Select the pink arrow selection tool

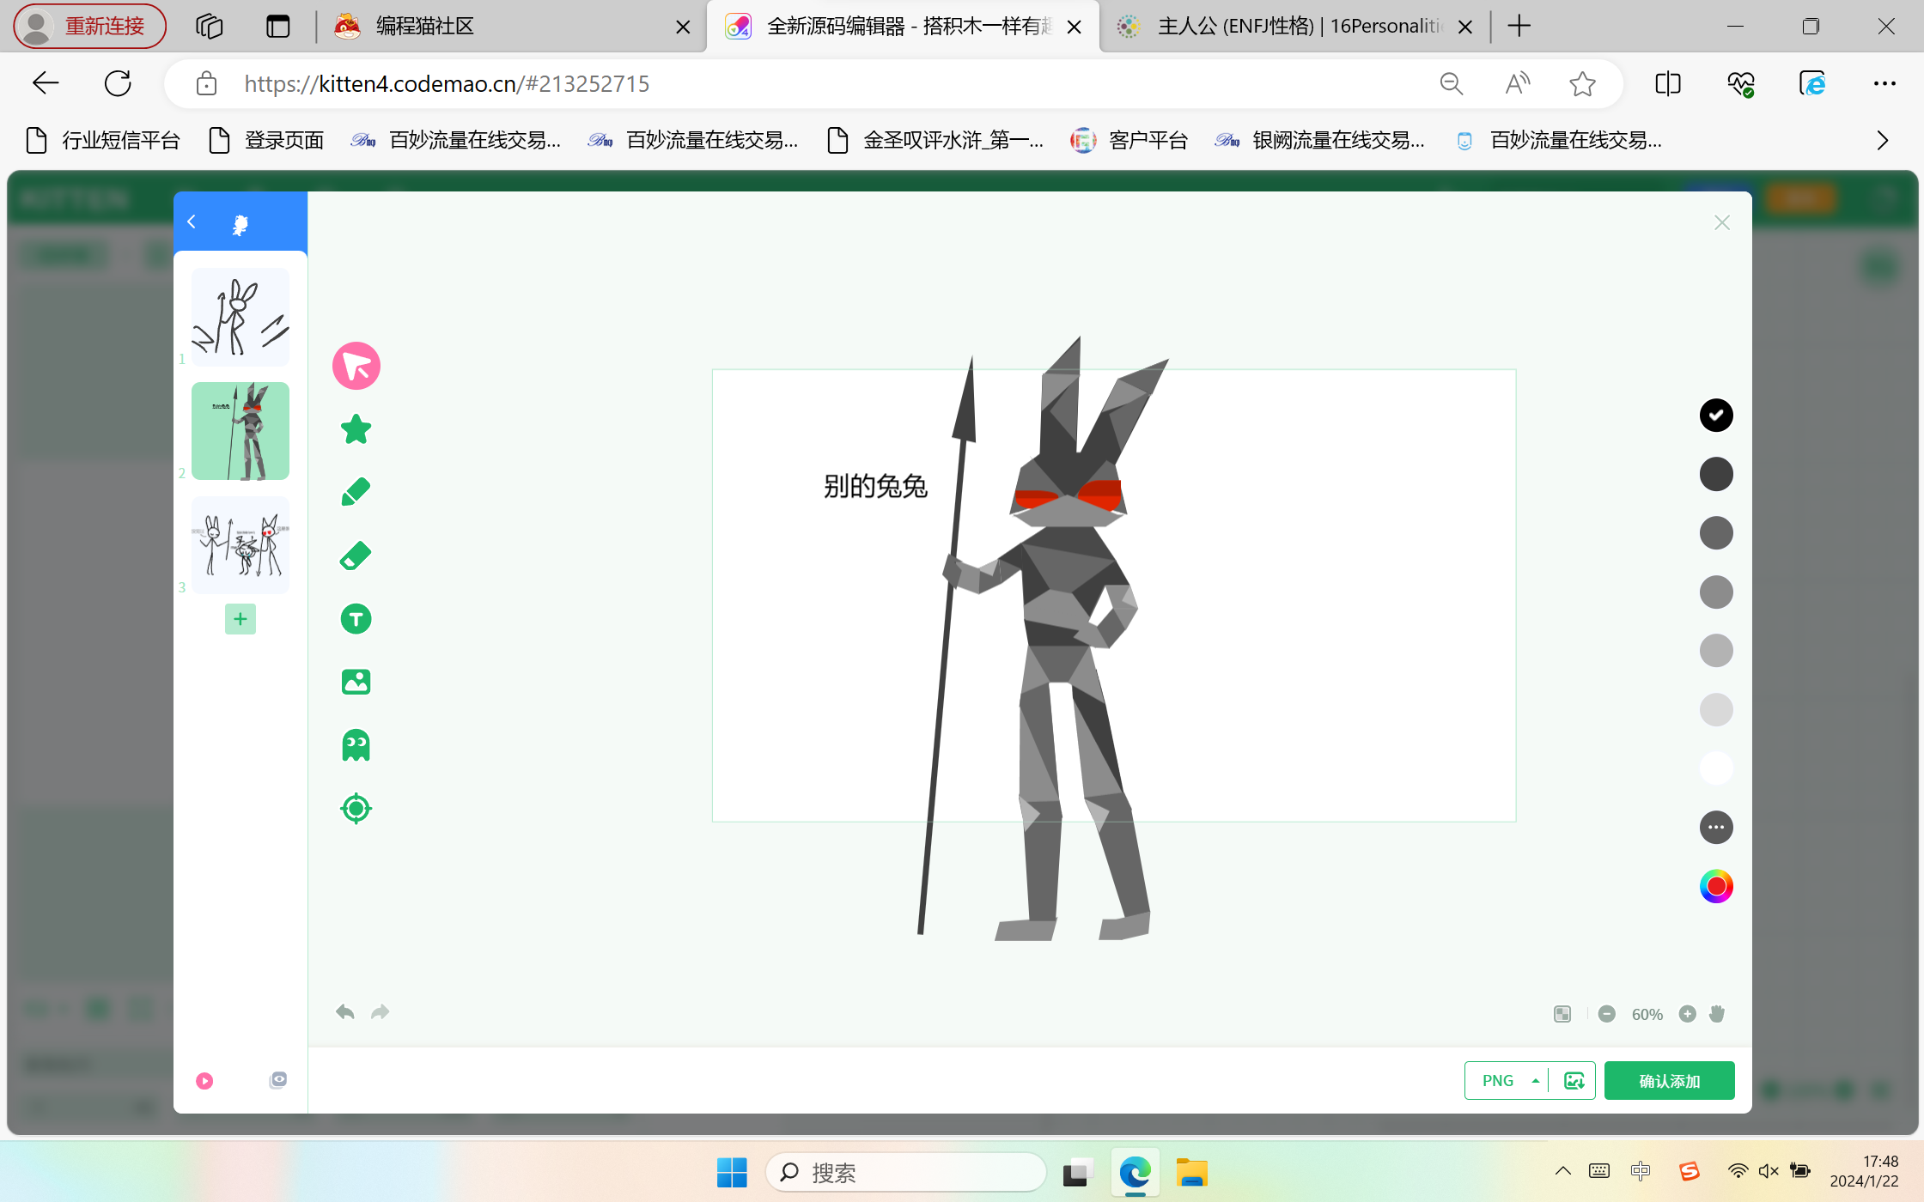point(356,367)
